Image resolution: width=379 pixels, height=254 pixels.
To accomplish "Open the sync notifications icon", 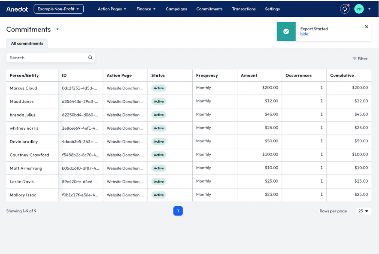I will [345, 9].
